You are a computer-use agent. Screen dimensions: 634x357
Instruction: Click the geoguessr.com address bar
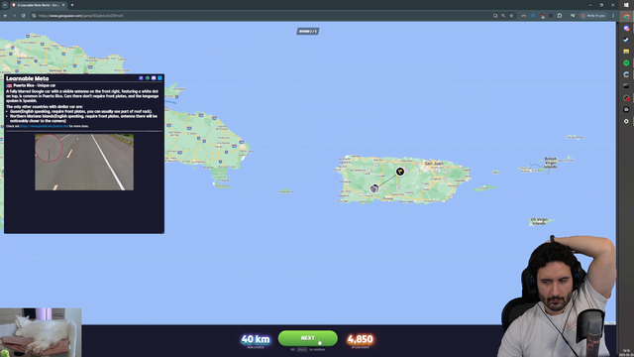(259, 16)
